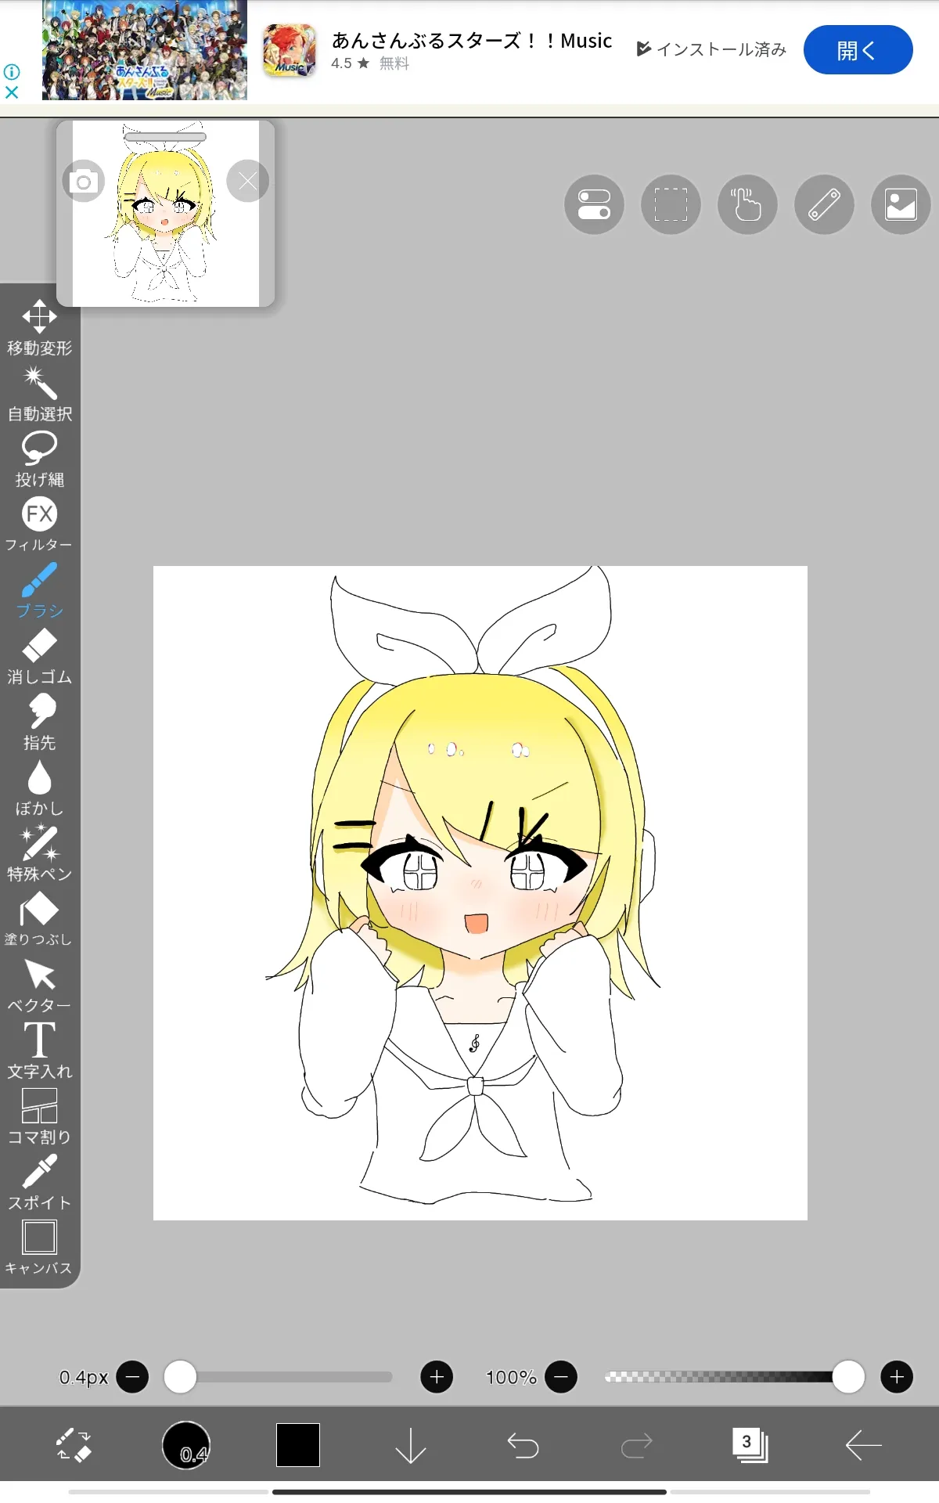This screenshot has height=1503, width=939.
Task: Tap the あんさんぶるスターズ Music app icon
Action: [x=290, y=50]
